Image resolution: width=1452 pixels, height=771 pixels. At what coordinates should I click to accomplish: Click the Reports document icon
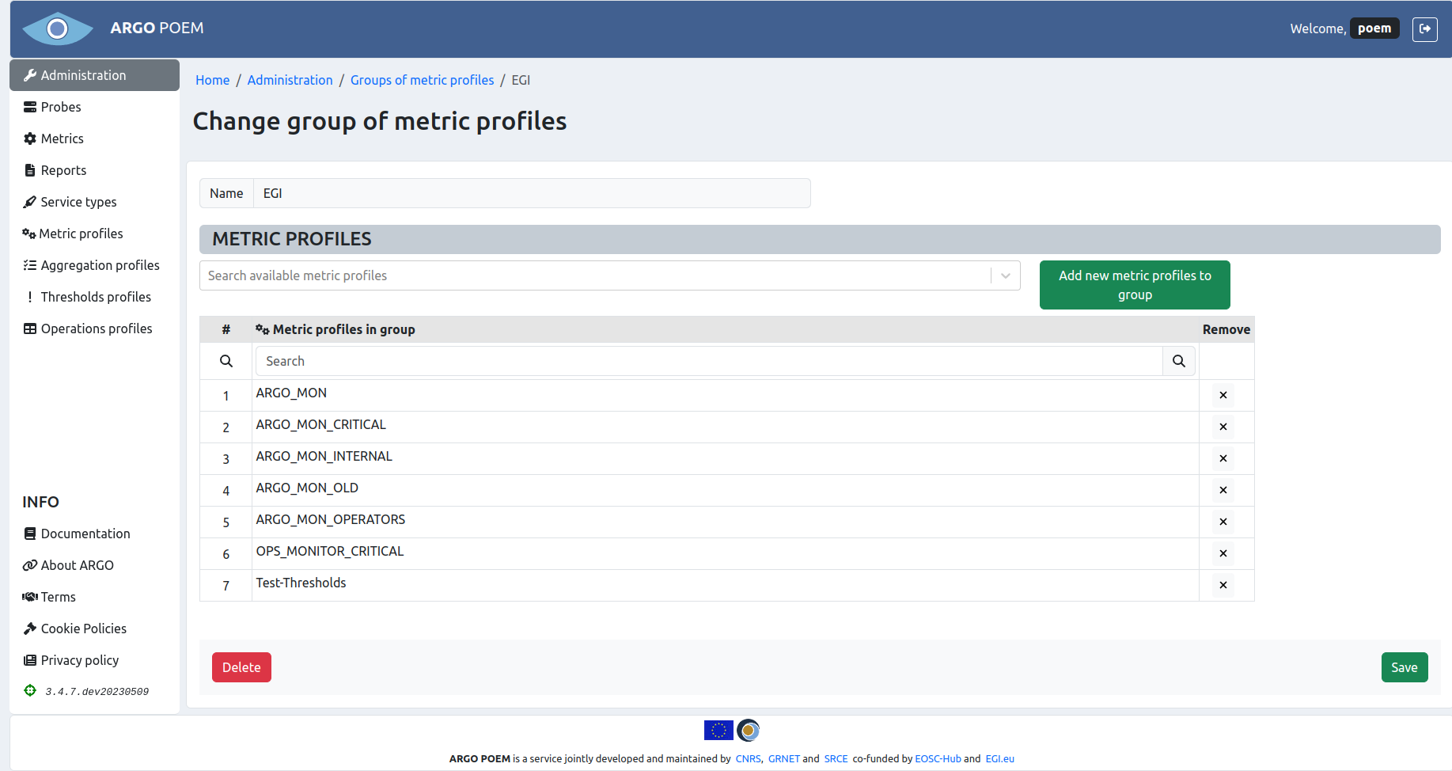(29, 169)
